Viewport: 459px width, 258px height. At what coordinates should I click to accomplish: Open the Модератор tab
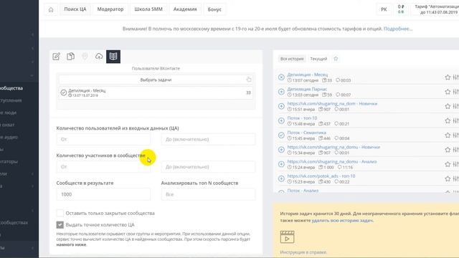(110, 9)
